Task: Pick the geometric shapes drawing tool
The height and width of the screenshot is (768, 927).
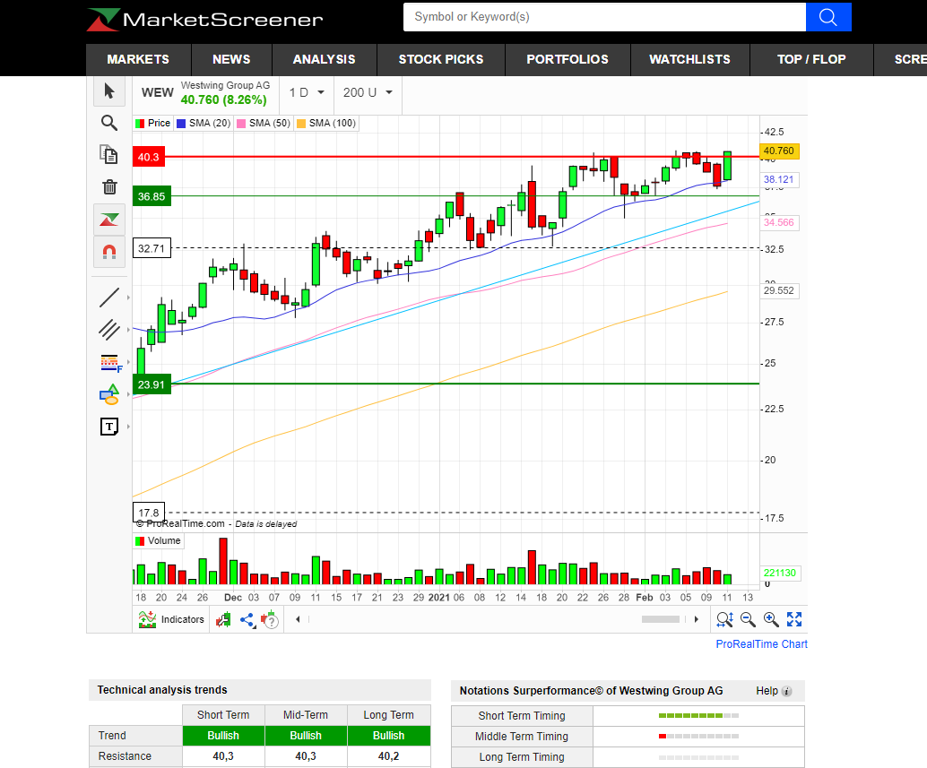Action: [109, 394]
